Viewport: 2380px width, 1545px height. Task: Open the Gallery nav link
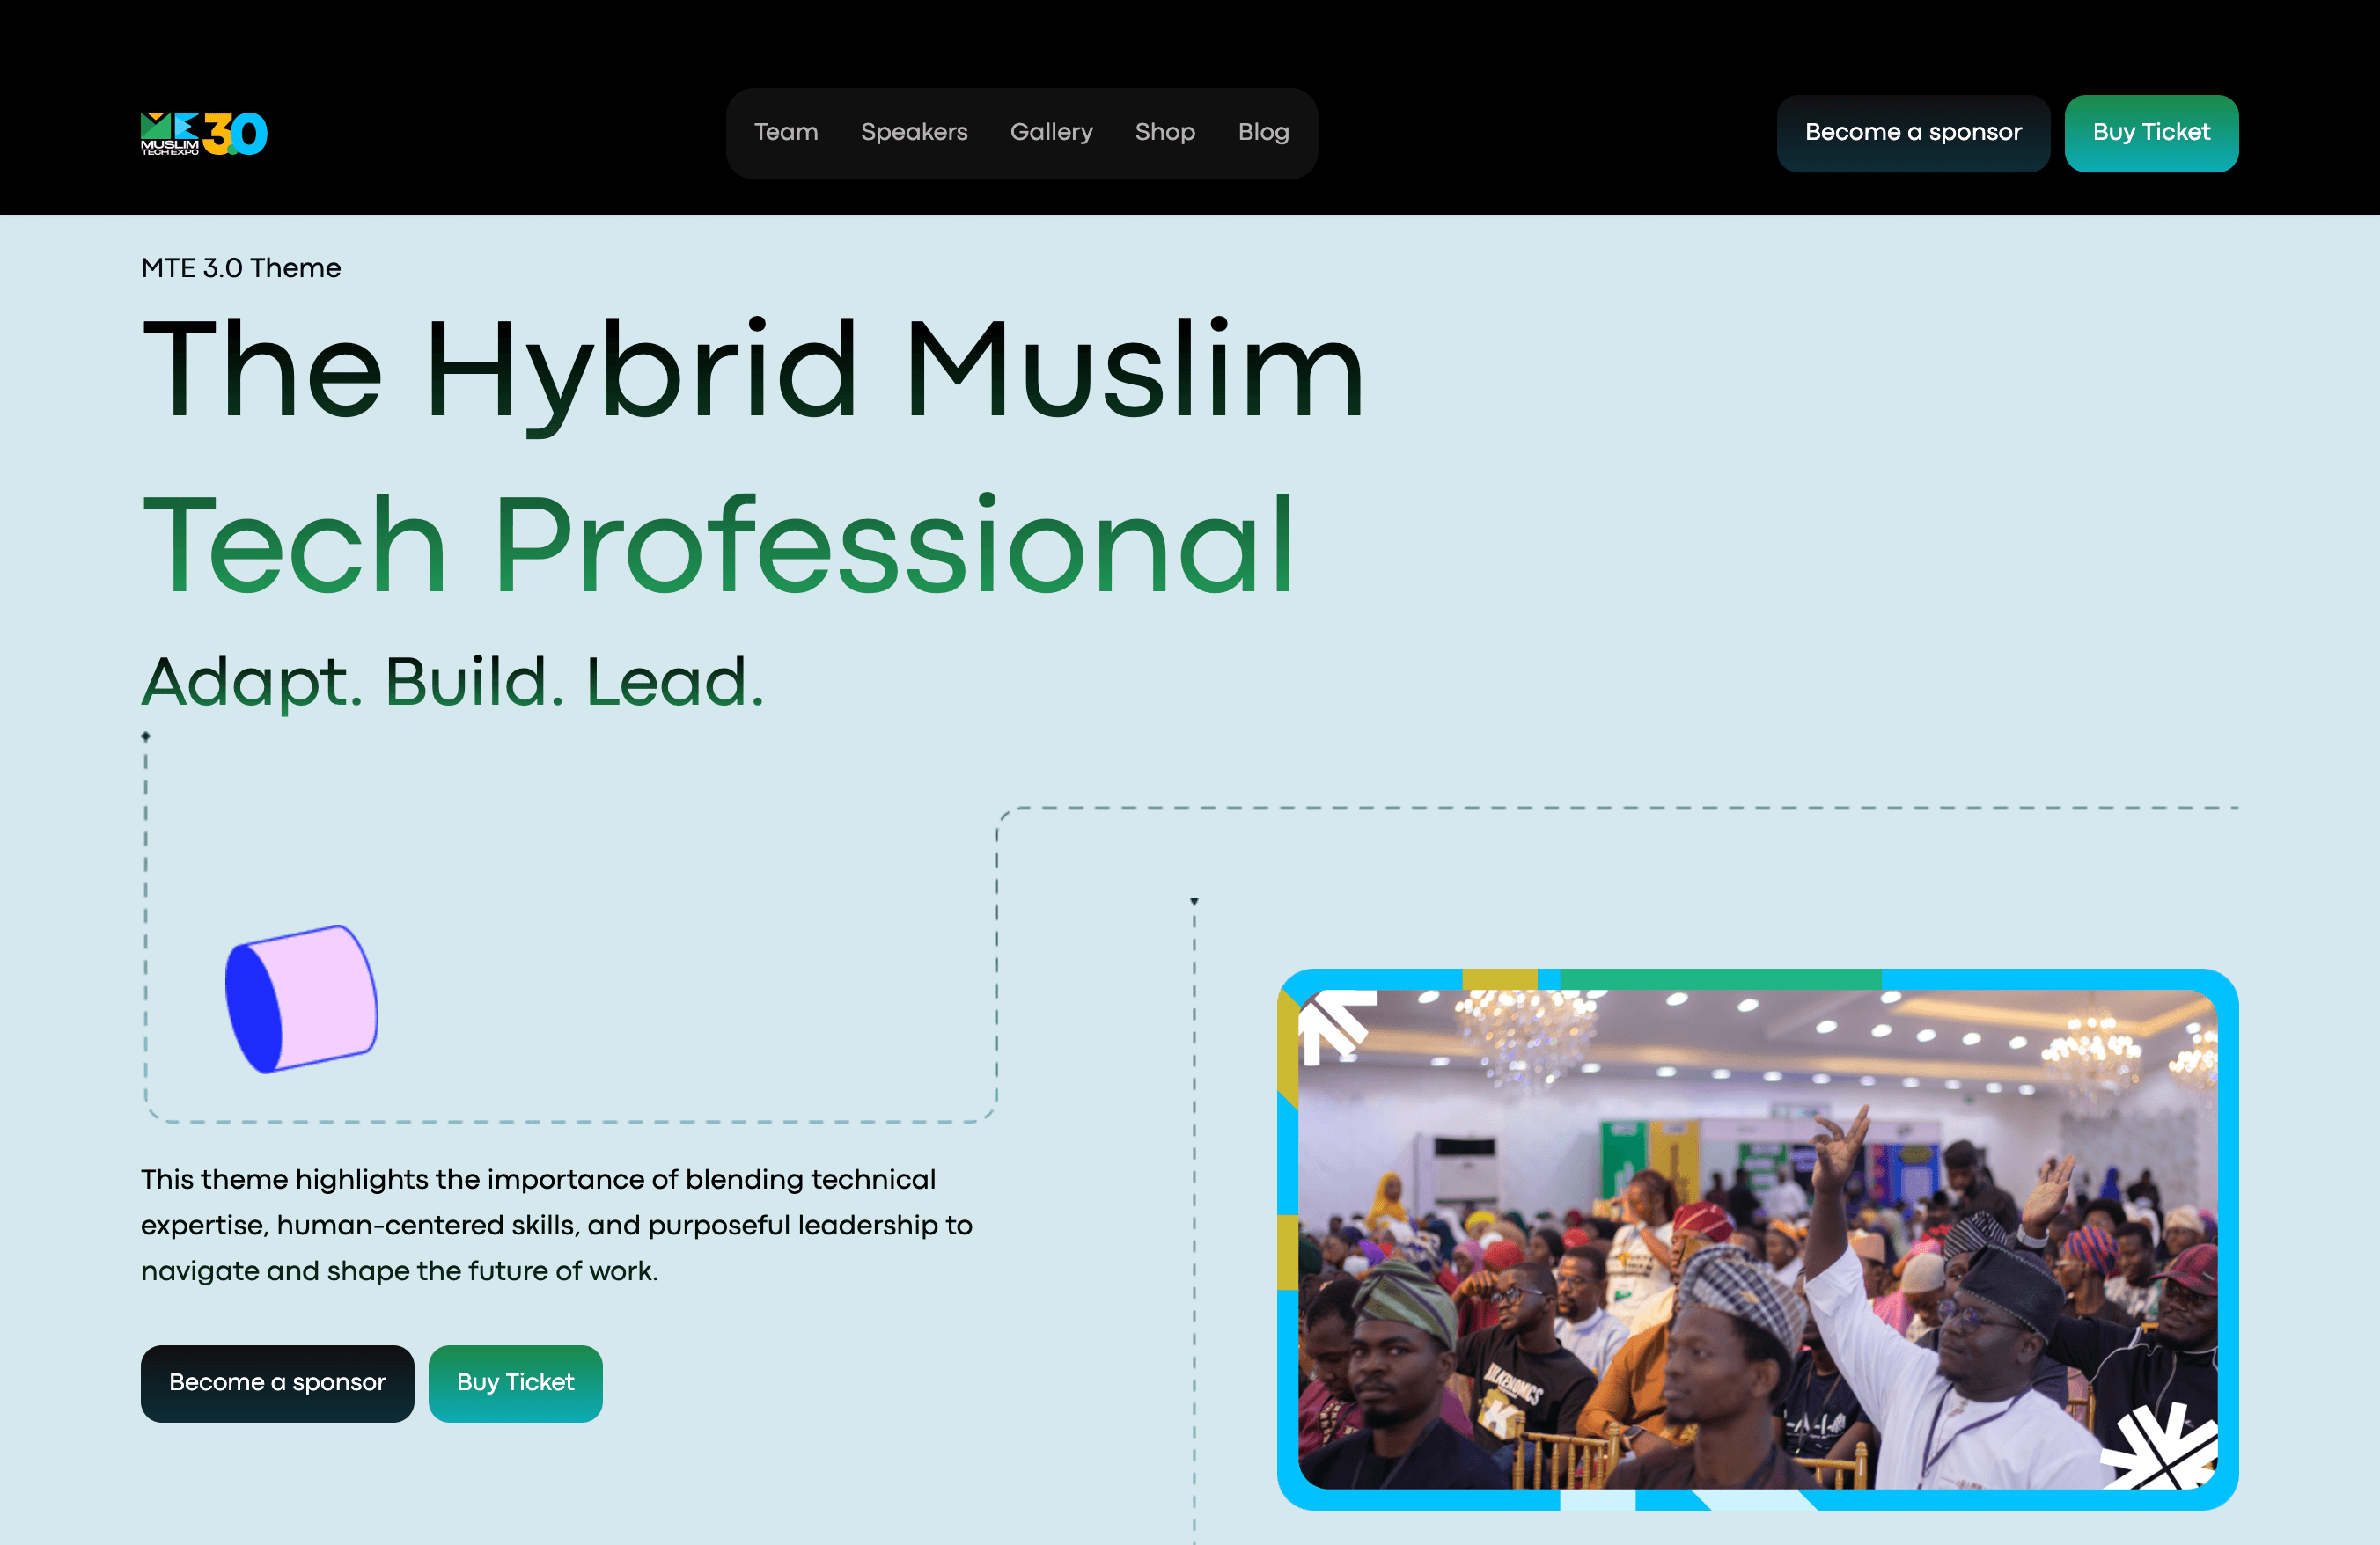pyautogui.click(x=1050, y=133)
